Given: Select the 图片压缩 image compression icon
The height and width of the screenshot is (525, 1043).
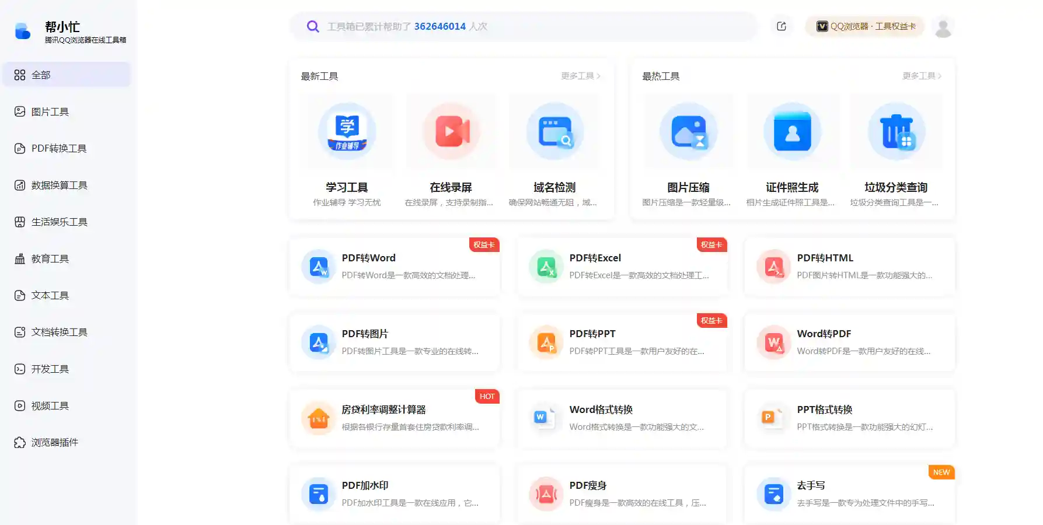Looking at the screenshot, I should [x=688, y=132].
